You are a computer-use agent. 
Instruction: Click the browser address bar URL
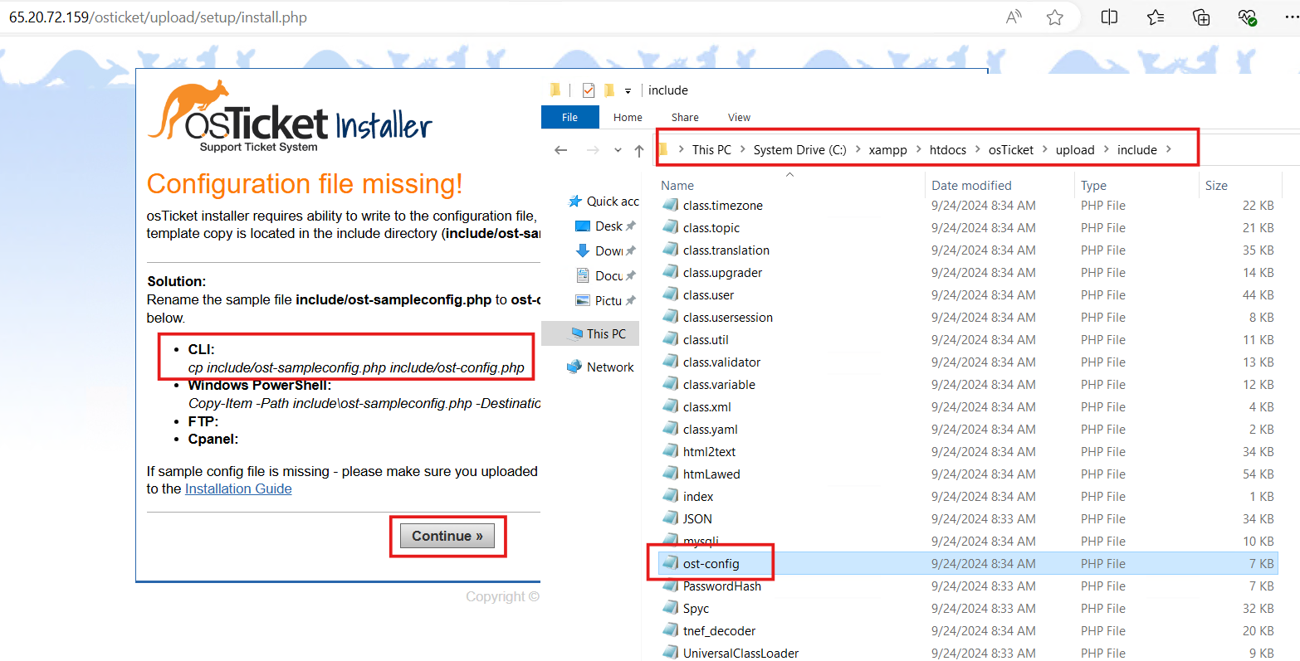[158, 17]
